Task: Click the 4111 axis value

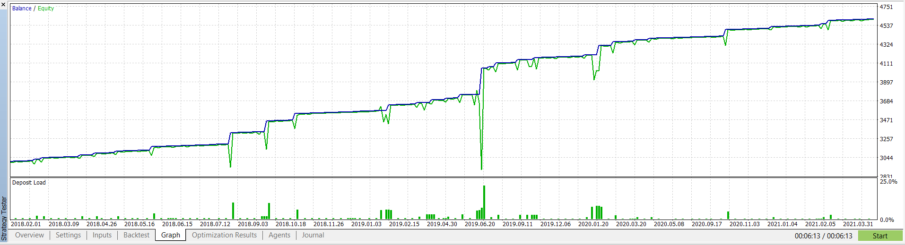Action: (x=886, y=64)
